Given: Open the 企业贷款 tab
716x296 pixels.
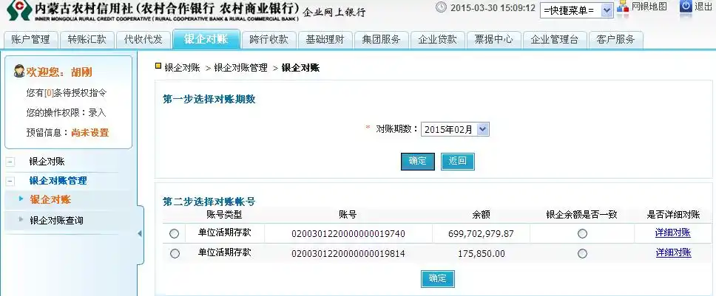Looking at the screenshot, I should coord(437,40).
